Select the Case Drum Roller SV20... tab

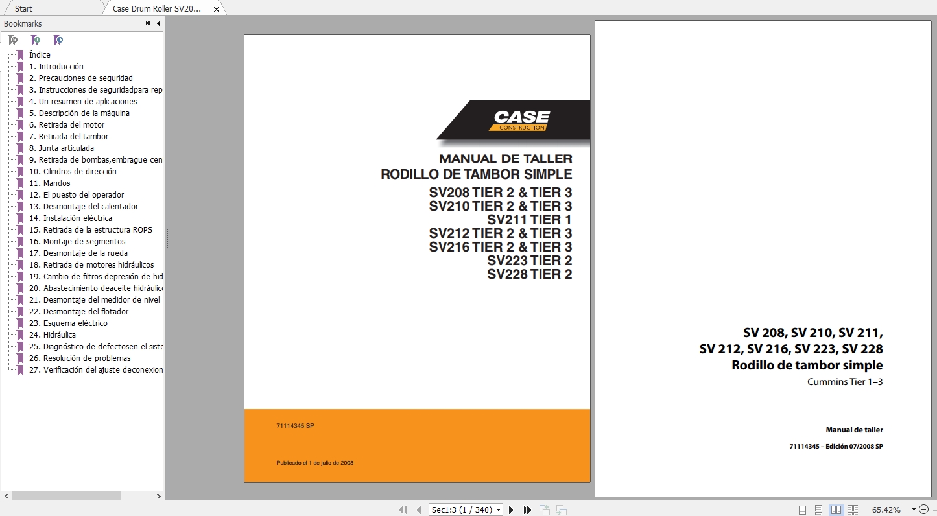click(x=157, y=8)
